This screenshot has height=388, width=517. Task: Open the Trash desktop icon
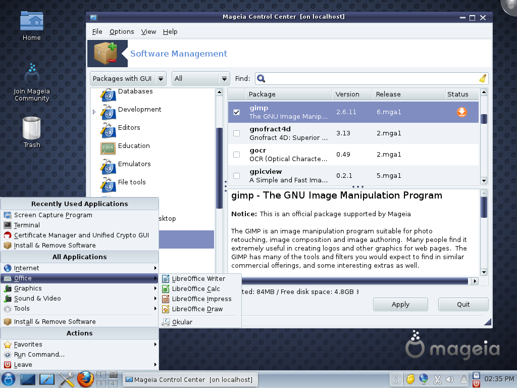[32, 128]
